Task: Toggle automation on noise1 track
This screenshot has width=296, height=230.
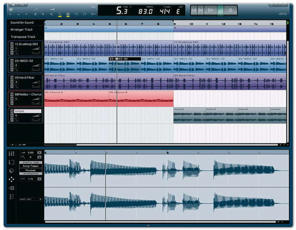Action: [x=12, y=120]
